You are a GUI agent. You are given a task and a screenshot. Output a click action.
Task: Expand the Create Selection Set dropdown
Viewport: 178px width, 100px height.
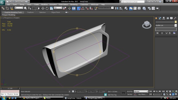point(112,8)
